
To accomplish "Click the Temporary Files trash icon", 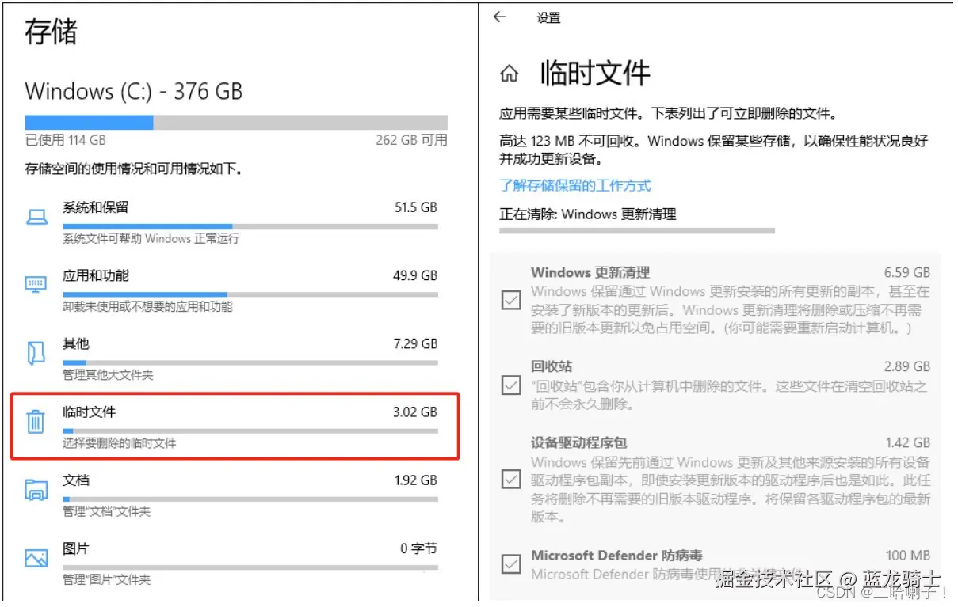I will (36, 421).
